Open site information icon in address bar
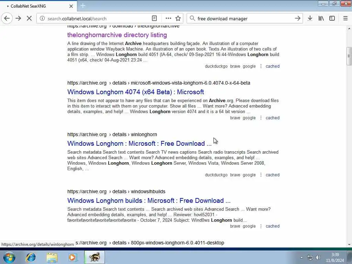 (x=42, y=19)
